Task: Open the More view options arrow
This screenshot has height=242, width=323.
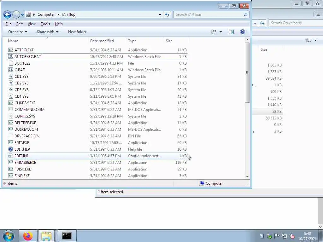Action: 220,32
